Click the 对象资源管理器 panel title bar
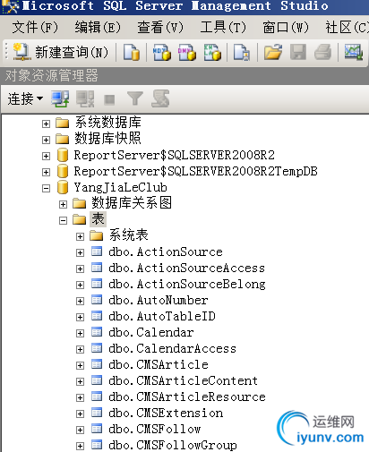This screenshot has width=369, height=452. (184, 75)
